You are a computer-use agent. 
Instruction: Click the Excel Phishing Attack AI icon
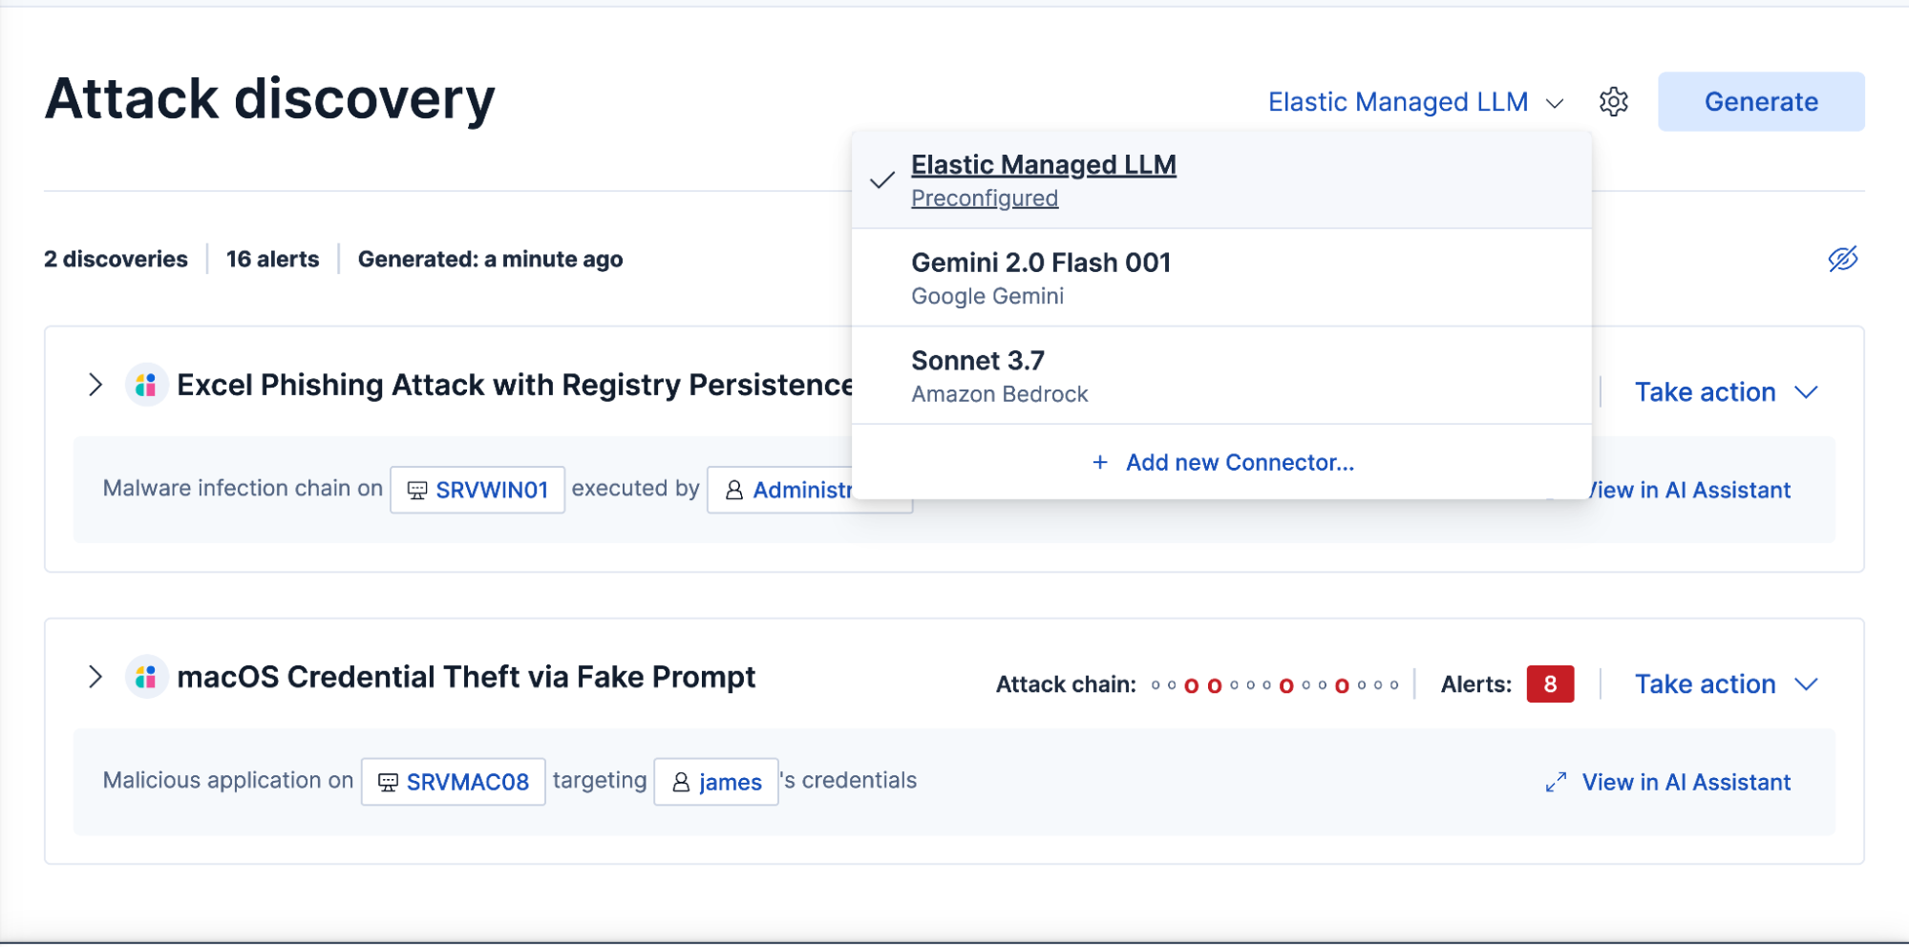(x=146, y=385)
